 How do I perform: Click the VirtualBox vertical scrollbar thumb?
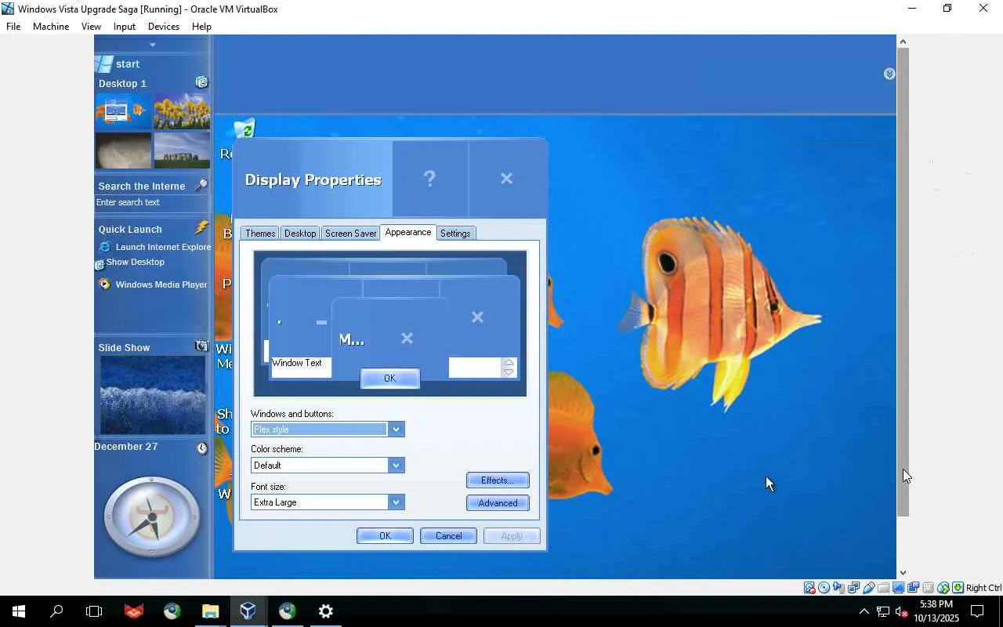tap(903, 282)
